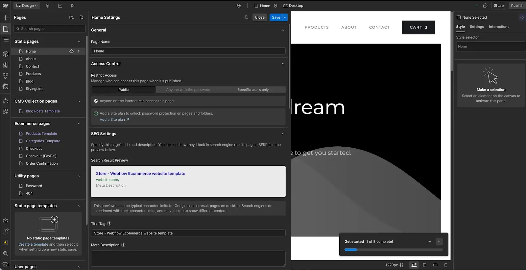Open the Apps panel

click(5, 111)
